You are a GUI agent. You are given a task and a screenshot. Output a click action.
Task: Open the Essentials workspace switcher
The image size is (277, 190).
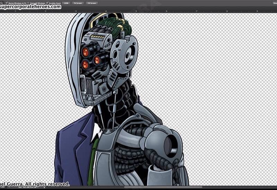point(273,3)
